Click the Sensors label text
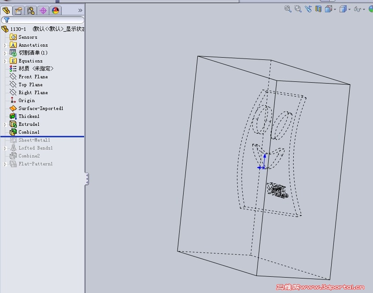The image size is (373, 293). (x=28, y=37)
